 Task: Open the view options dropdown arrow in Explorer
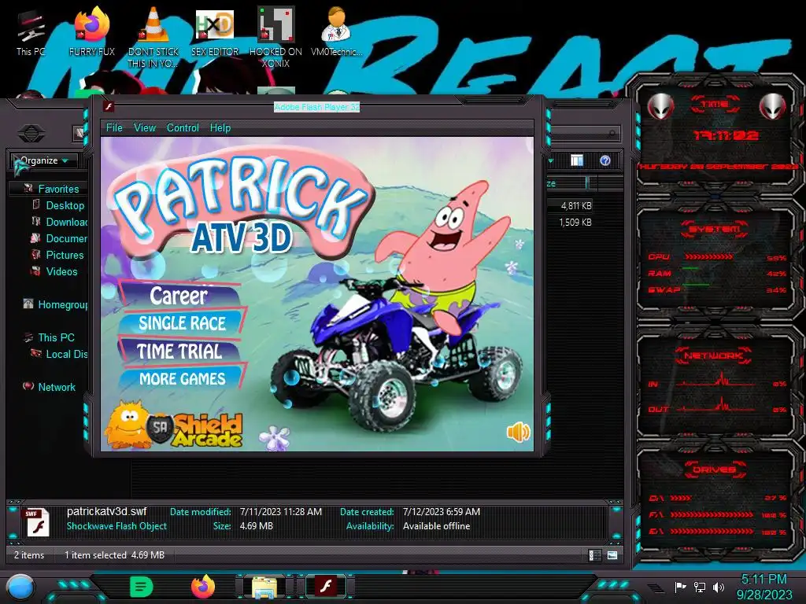pyautogui.click(x=551, y=160)
